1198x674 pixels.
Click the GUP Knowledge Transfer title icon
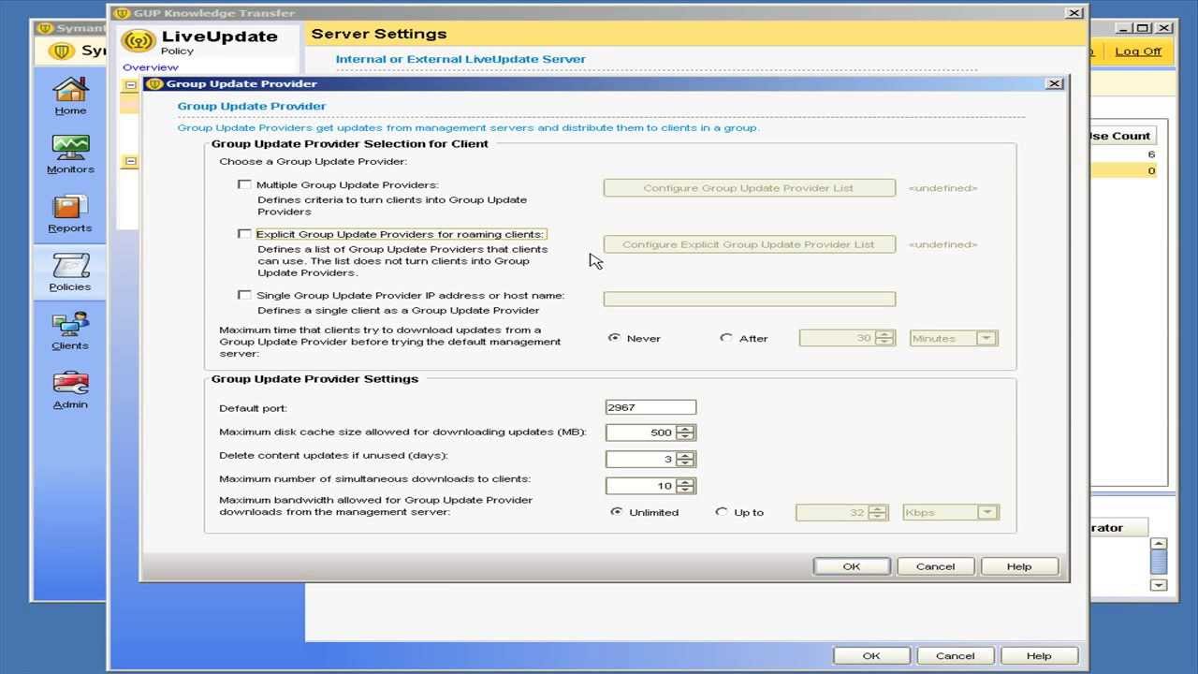tap(122, 13)
